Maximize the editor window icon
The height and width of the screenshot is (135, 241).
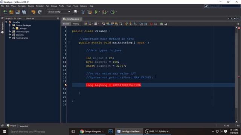point(238,18)
